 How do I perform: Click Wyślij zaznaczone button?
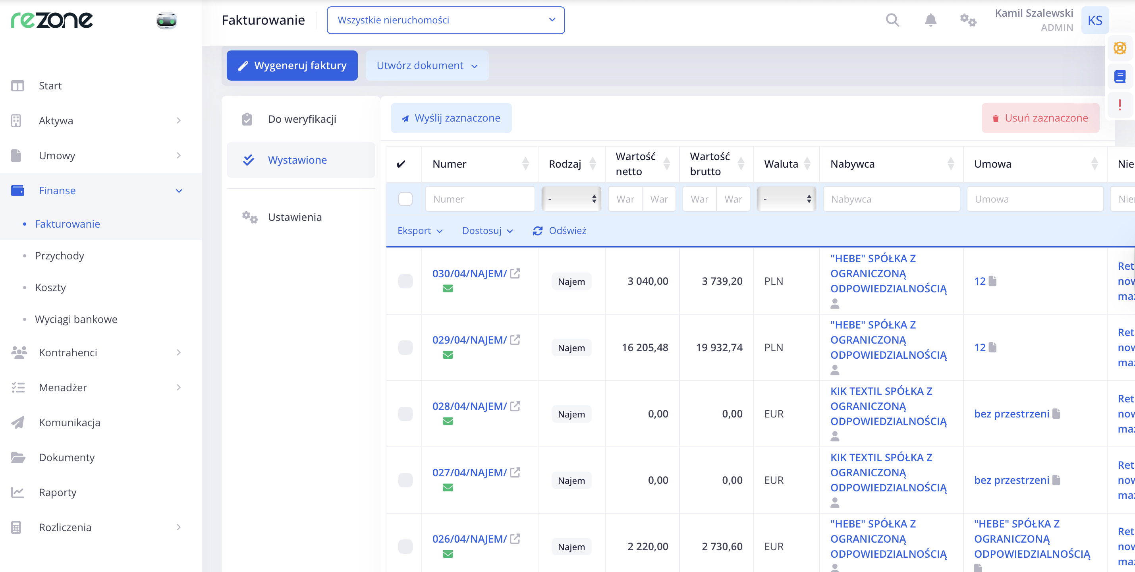point(451,118)
